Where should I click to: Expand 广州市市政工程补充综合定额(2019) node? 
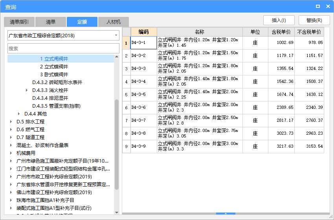point(11,177)
